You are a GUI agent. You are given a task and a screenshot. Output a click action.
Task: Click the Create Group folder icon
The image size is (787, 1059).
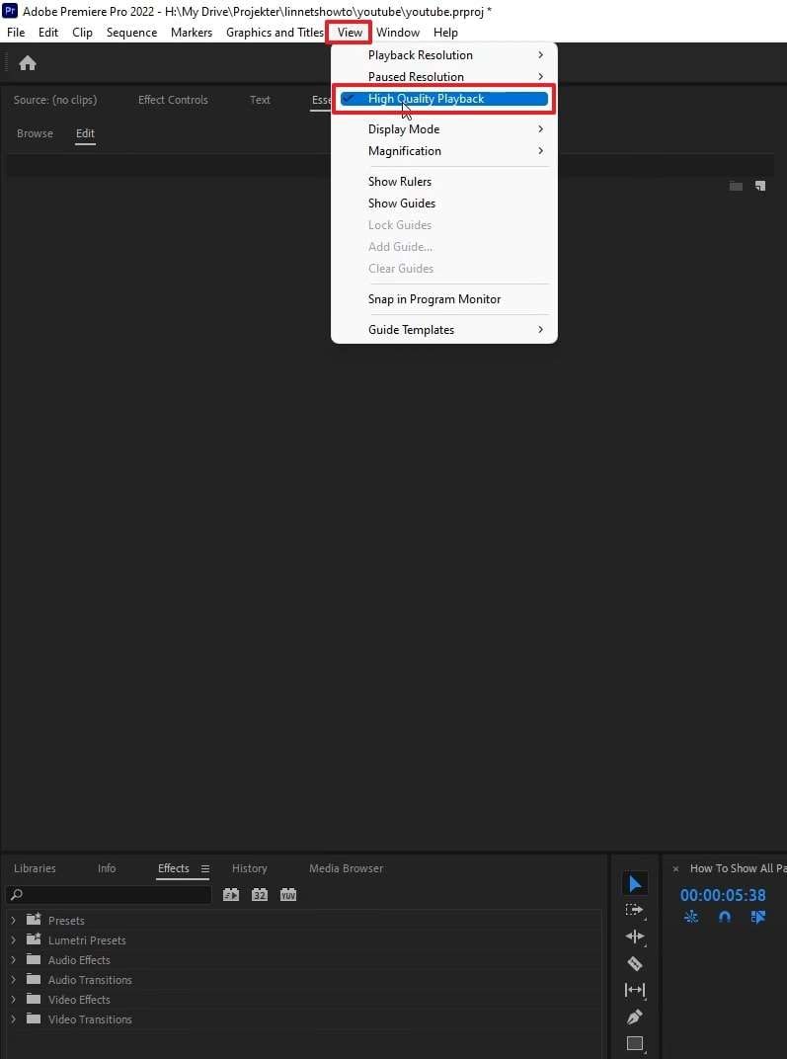click(736, 186)
